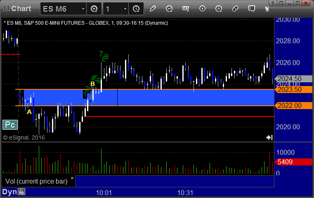Toggle the Dyn lock icon
This screenshot has width=314, height=198.
click(21, 192)
